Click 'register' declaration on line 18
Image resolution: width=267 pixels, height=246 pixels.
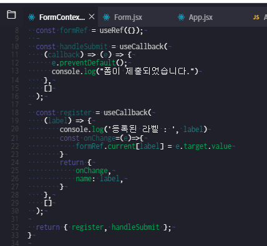click(75, 113)
